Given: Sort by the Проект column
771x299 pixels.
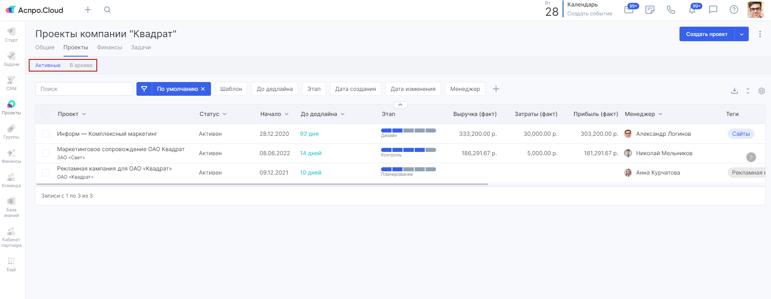Looking at the screenshot, I should point(72,114).
